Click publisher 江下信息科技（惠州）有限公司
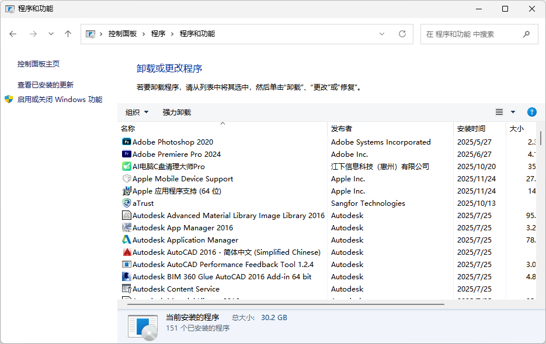 point(380,166)
